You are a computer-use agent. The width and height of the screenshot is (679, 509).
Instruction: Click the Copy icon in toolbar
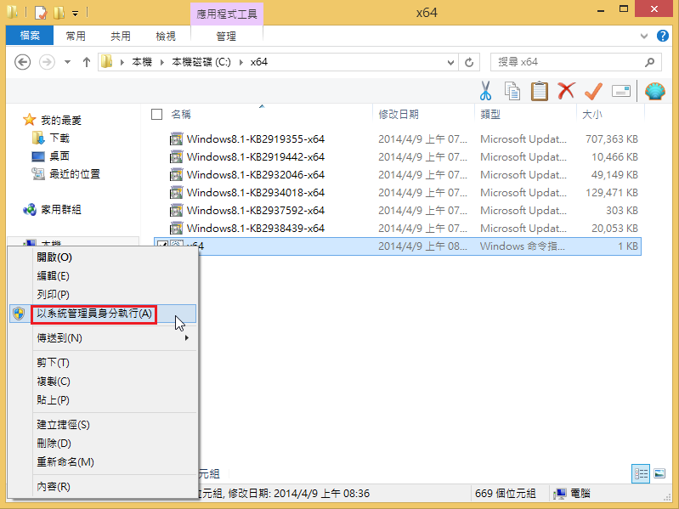point(512,91)
